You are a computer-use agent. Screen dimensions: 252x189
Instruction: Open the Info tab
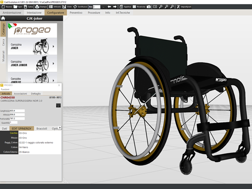coord(108,13)
